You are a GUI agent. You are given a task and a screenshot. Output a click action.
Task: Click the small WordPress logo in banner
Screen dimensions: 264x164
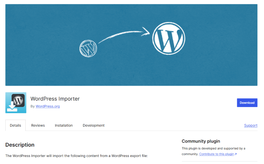[x=88, y=49]
